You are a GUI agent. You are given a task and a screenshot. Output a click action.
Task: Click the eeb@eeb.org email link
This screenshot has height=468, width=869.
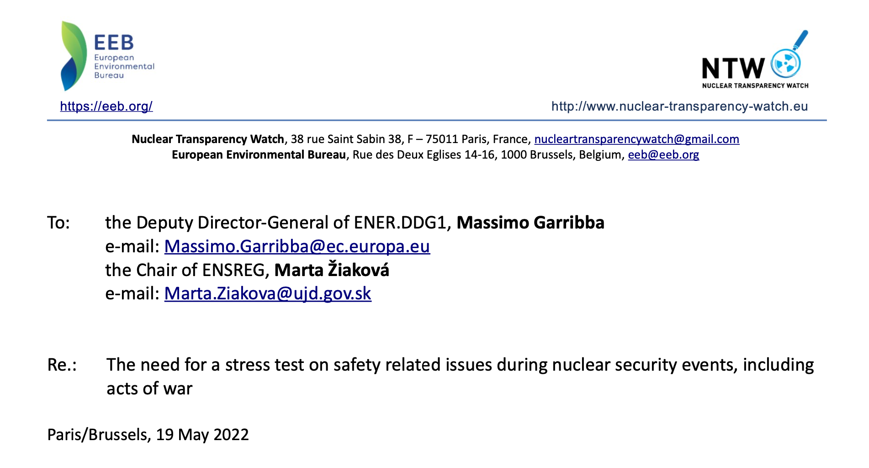point(663,154)
